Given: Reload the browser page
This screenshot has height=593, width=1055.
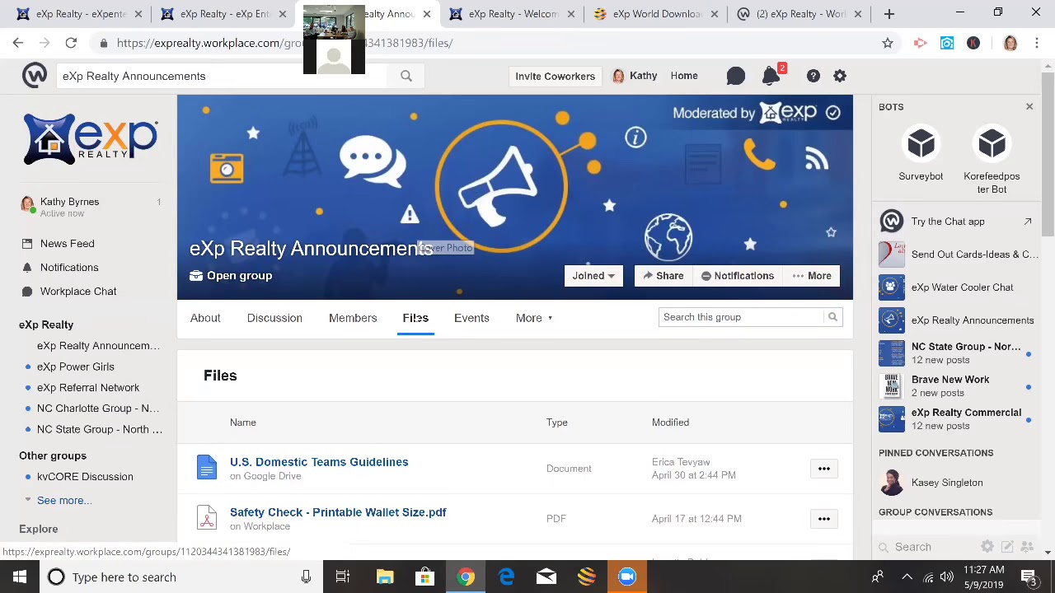Looking at the screenshot, I should point(71,43).
